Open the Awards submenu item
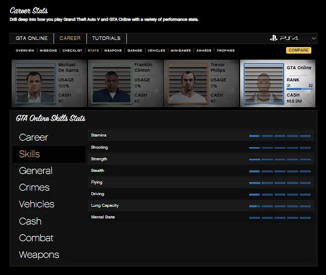Image resolution: width=326 pixels, height=275 pixels. [204, 51]
